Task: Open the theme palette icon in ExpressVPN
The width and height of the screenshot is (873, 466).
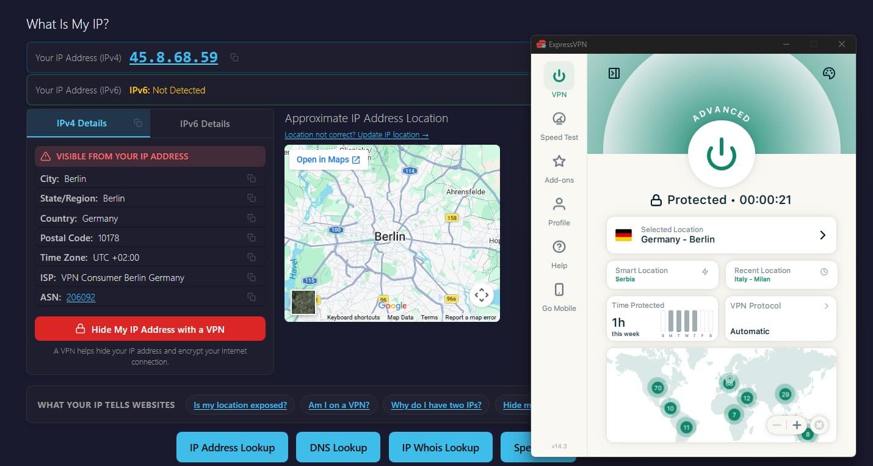Action: click(828, 73)
